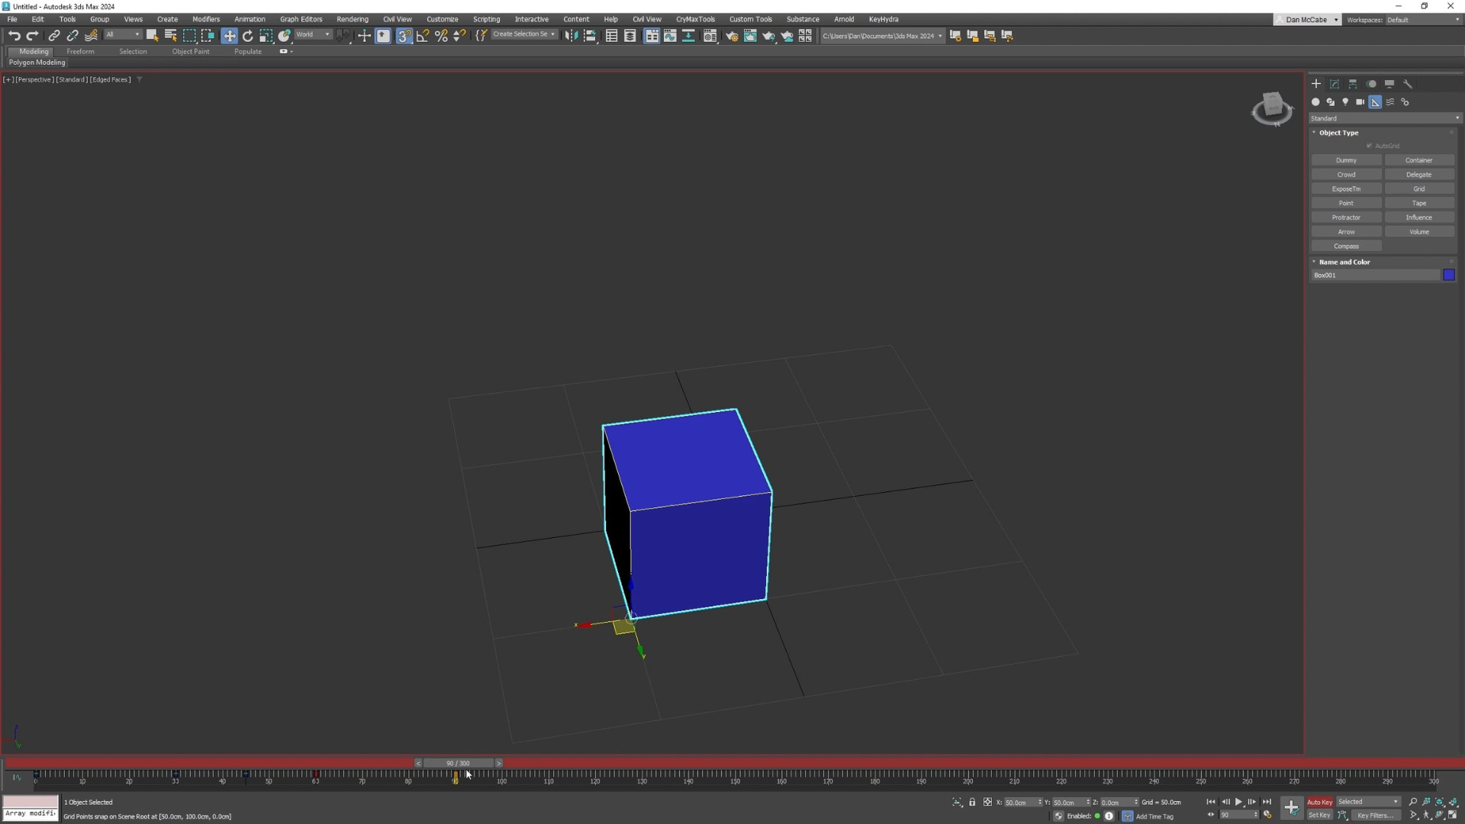Image resolution: width=1465 pixels, height=824 pixels.
Task: Switch to the Freeform ribbon tab
Action: pos(80,52)
